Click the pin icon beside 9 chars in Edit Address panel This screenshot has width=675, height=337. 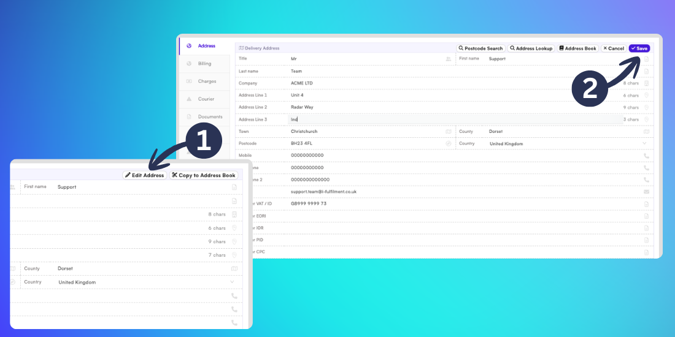tap(234, 241)
